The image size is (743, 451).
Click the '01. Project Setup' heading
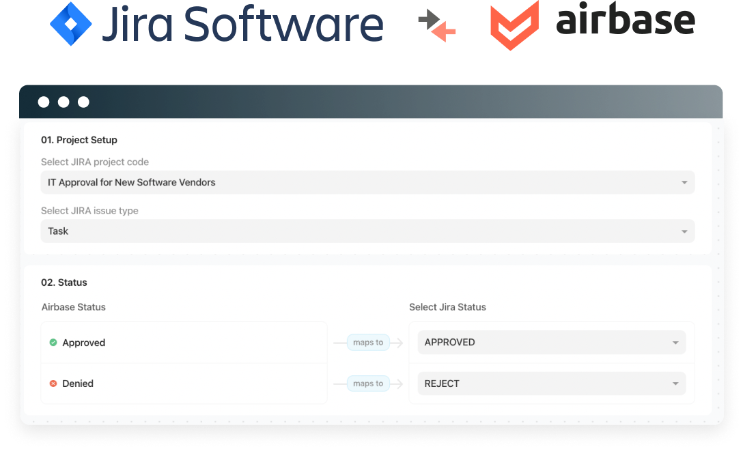(79, 140)
